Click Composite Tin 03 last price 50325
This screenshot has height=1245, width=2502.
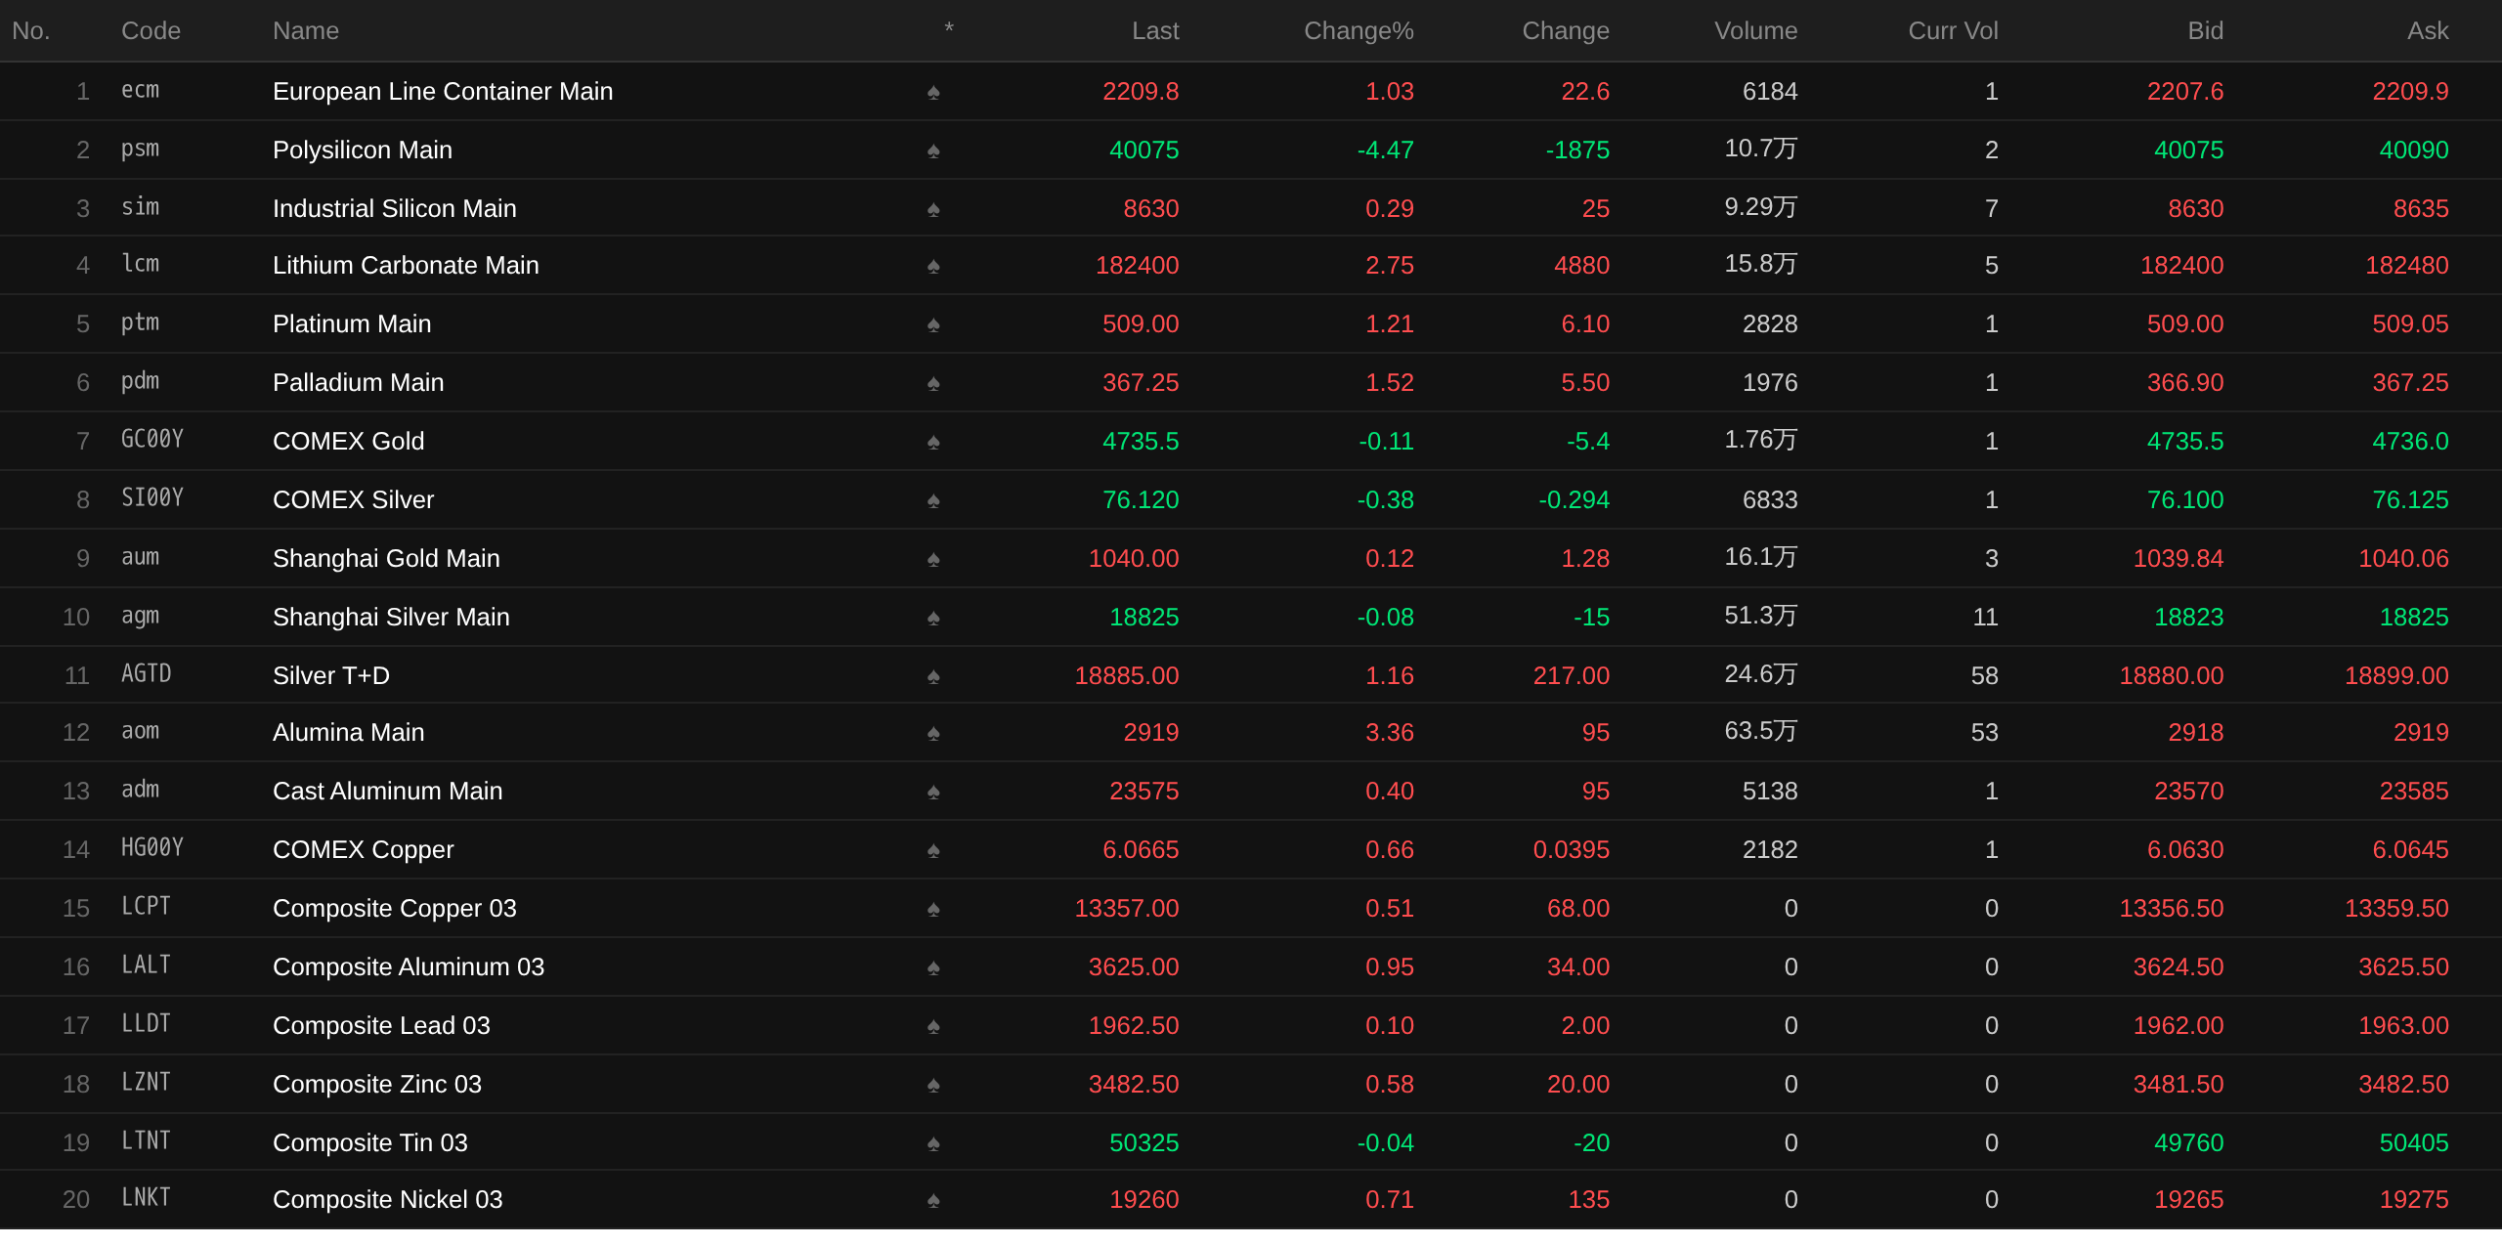coord(1143,1142)
